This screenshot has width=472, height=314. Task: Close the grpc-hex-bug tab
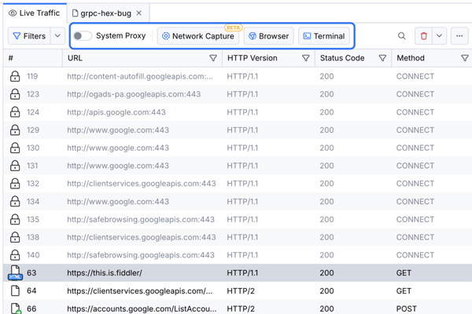139,13
